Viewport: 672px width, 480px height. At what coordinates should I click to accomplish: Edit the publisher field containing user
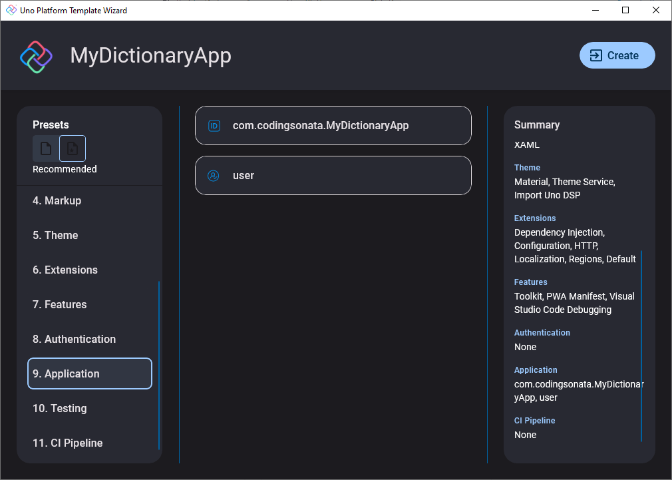click(333, 176)
